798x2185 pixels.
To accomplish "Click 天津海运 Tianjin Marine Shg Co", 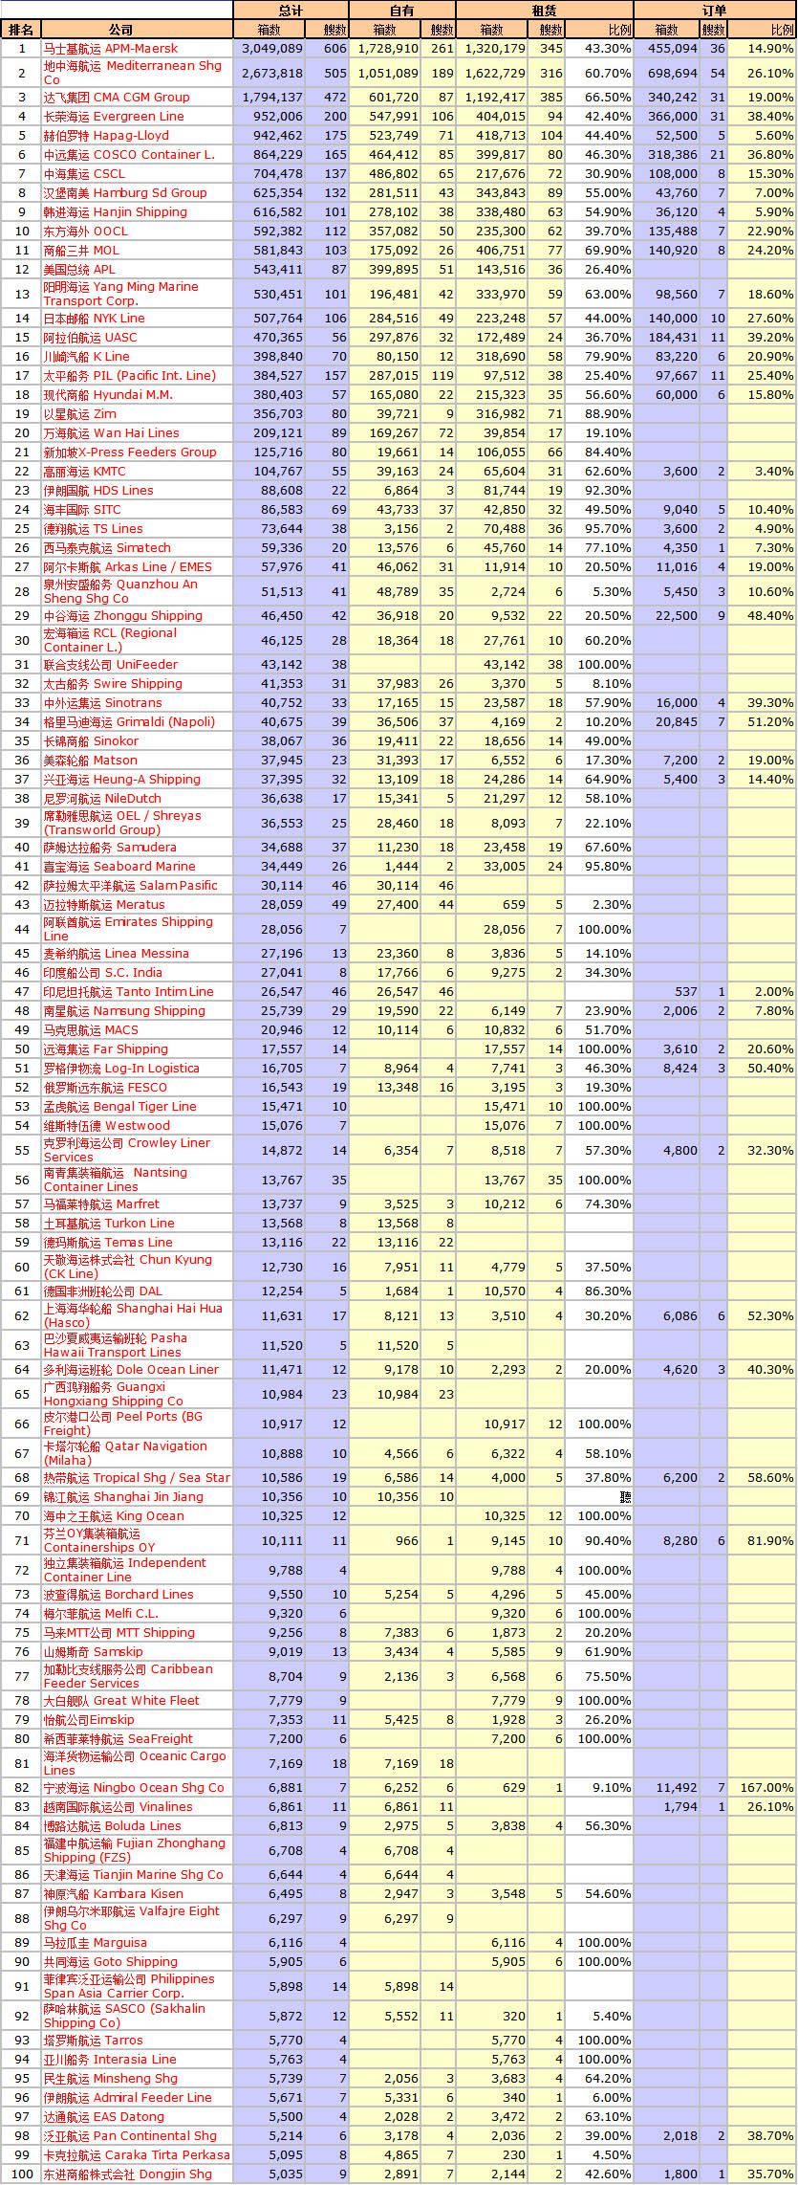I will click(134, 1874).
